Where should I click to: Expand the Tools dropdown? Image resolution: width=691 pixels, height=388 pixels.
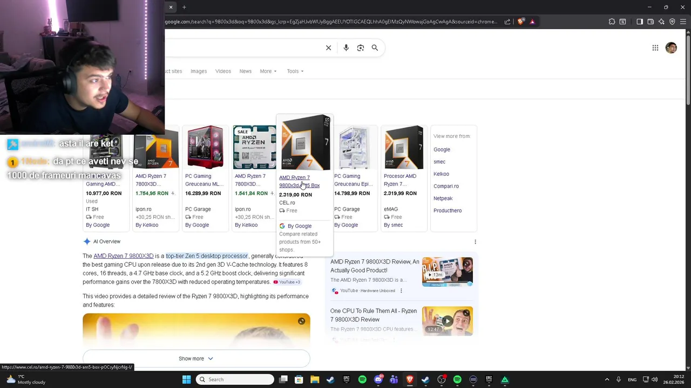coord(295,71)
